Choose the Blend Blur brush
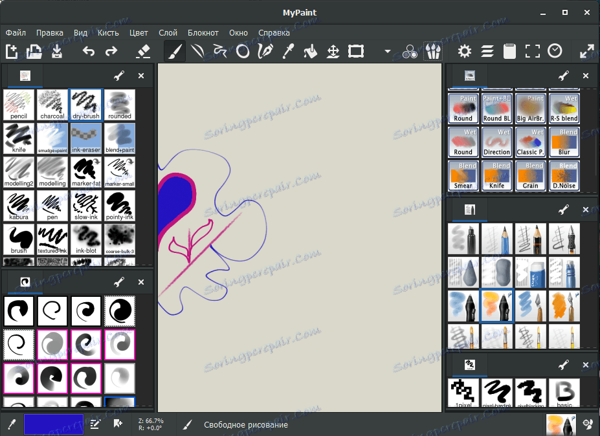Screen dimensions: 600x436 (x=564, y=142)
